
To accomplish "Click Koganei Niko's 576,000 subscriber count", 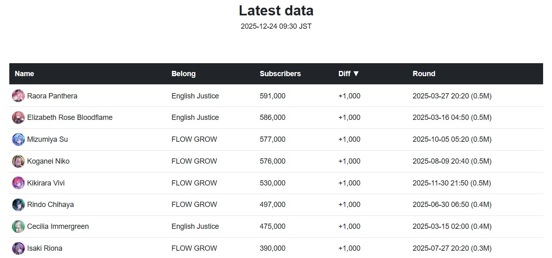I will point(272,161).
